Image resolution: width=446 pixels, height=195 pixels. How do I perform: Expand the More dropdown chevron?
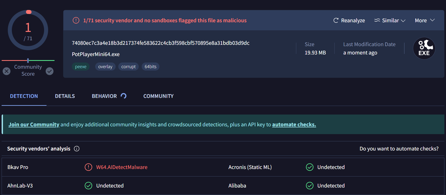[x=432, y=20]
